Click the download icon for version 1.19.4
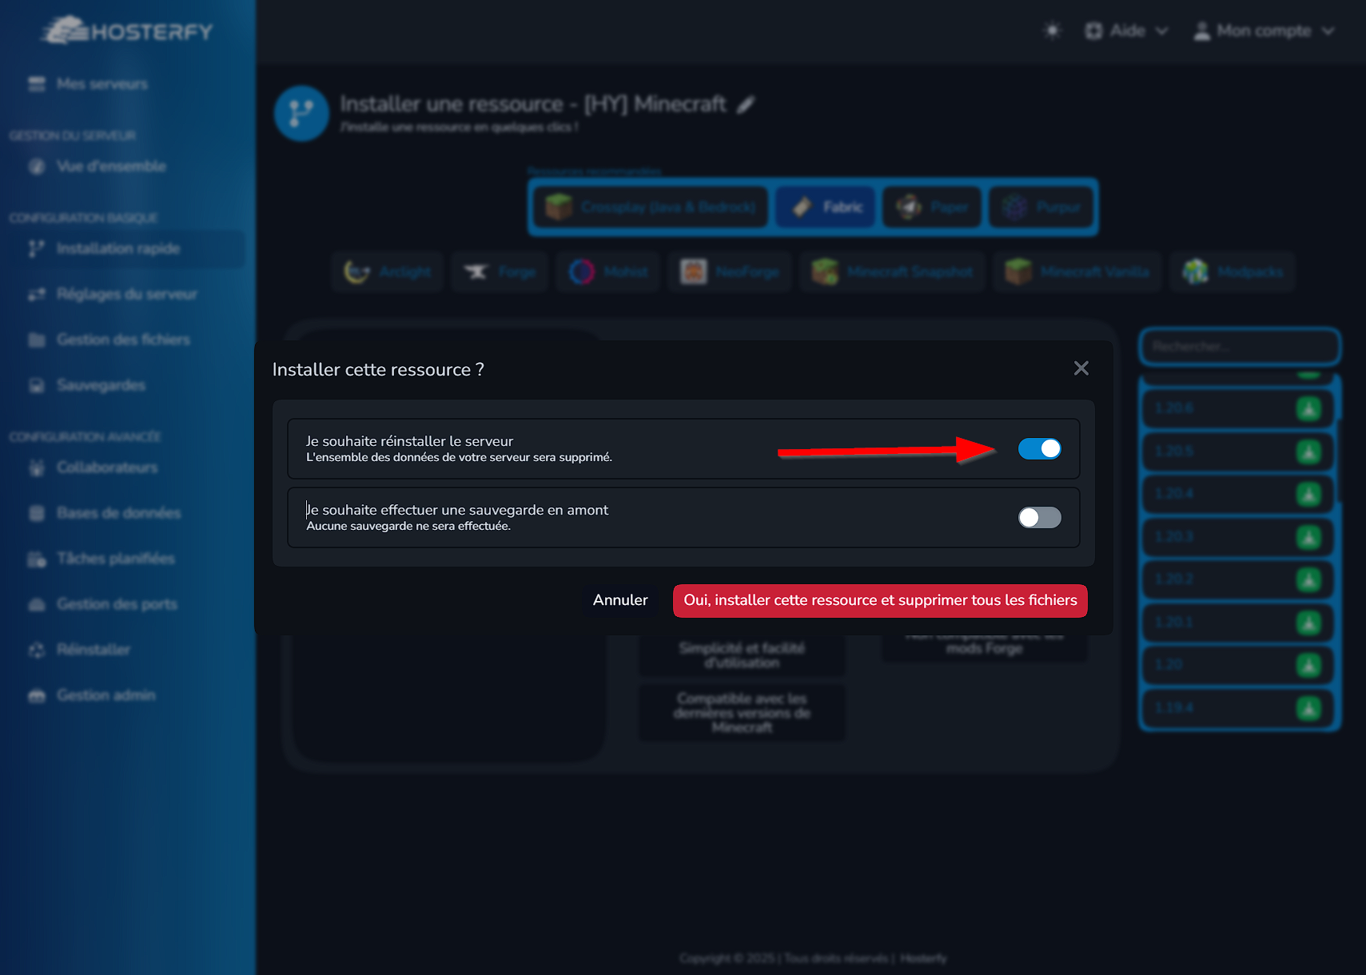1366x975 pixels. click(1308, 708)
